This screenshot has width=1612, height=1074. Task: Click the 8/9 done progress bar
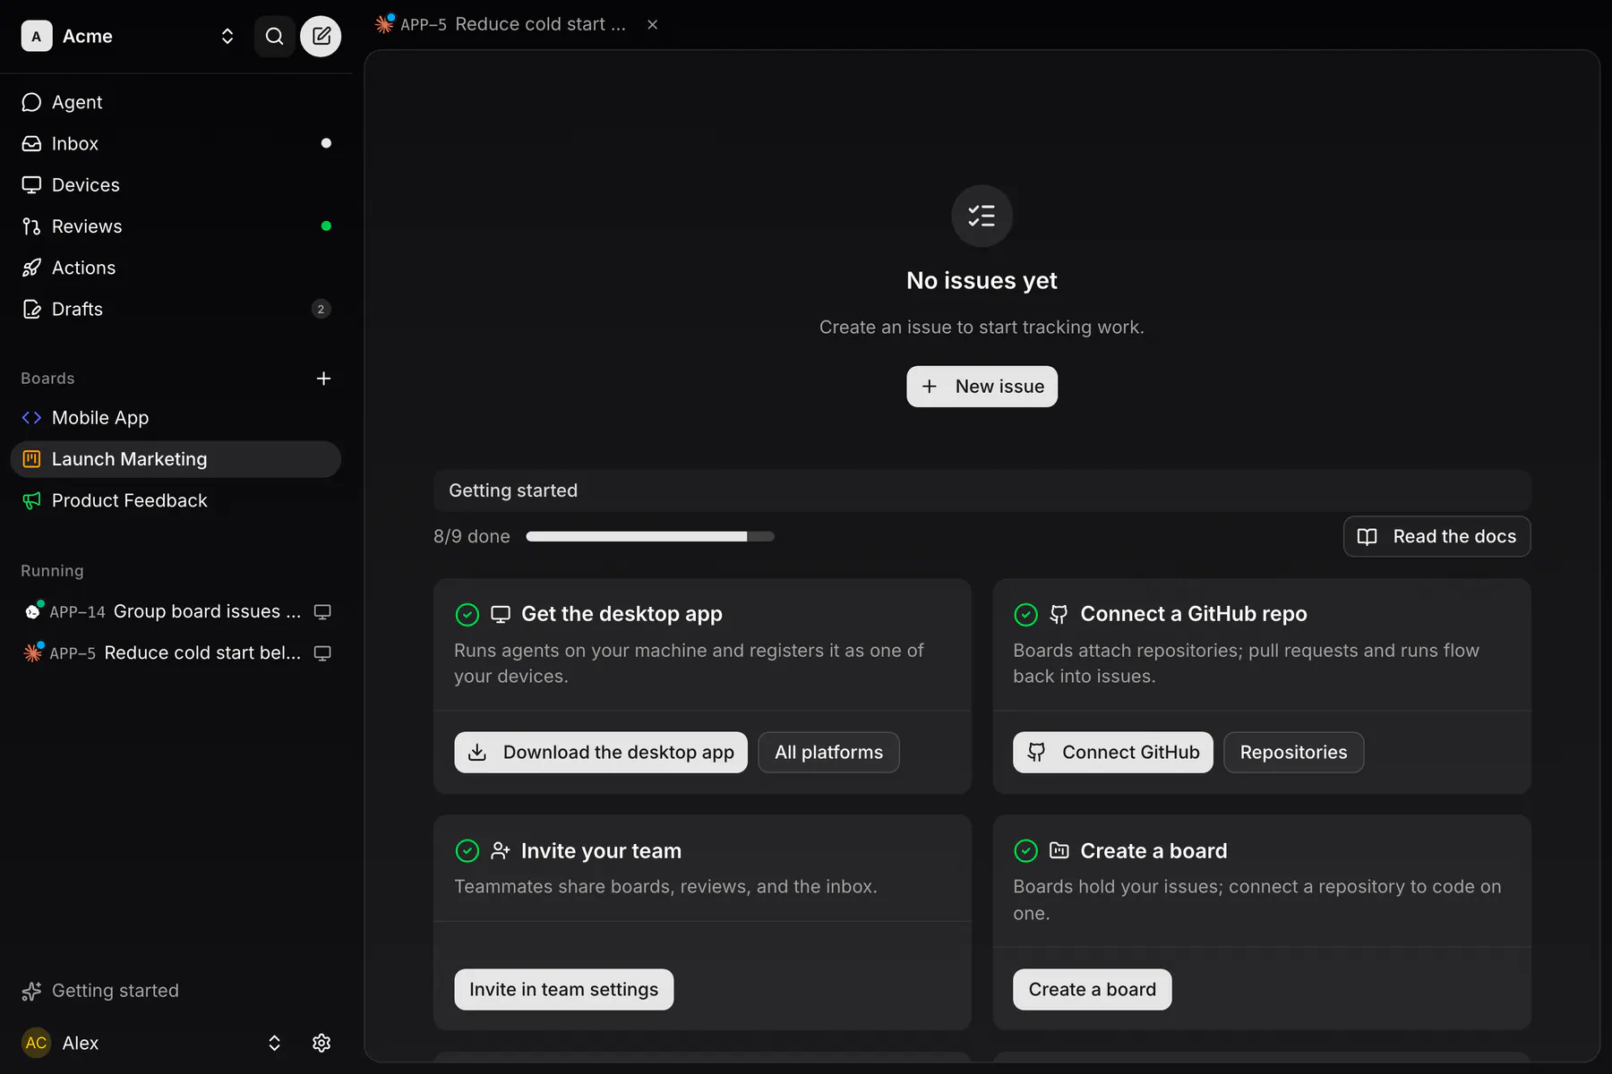point(650,537)
